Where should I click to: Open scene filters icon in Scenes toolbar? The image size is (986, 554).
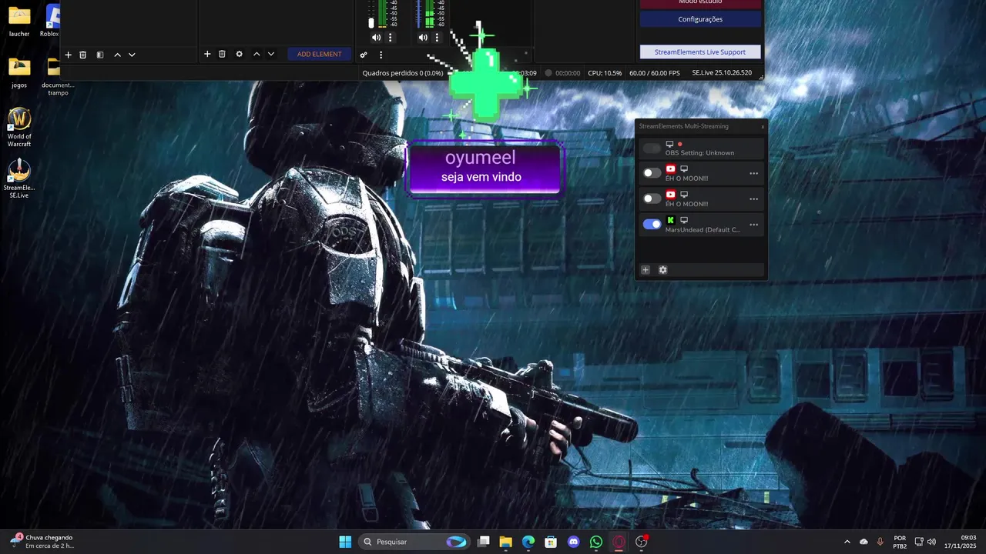100,55
